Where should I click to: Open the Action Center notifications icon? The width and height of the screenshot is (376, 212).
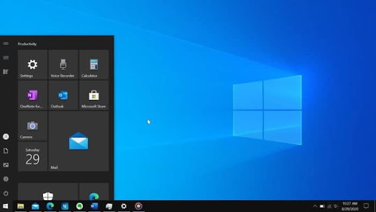[366, 206]
